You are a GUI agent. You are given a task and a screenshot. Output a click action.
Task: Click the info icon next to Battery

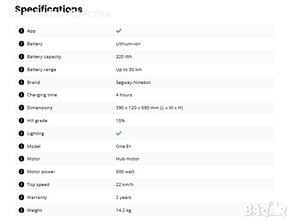[21, 44]
